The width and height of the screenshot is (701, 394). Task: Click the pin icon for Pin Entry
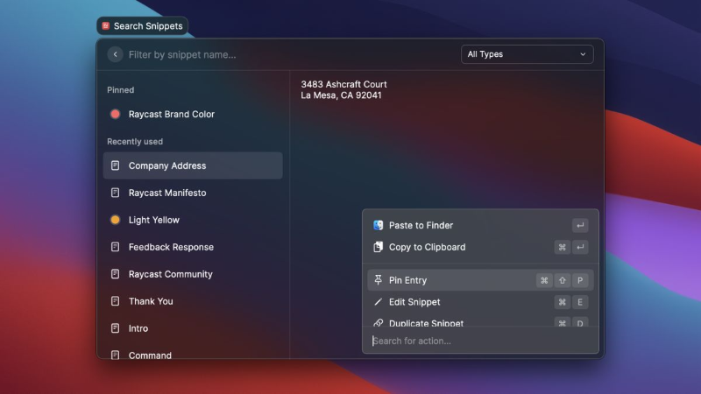[379, 279]
